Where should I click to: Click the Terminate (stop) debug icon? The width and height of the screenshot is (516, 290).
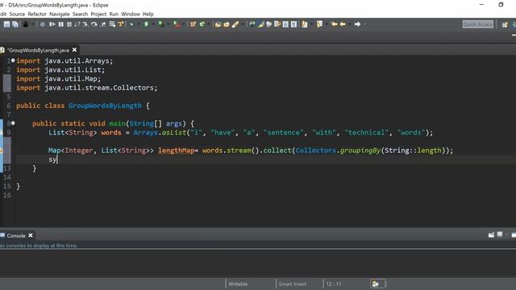[69, 24]
